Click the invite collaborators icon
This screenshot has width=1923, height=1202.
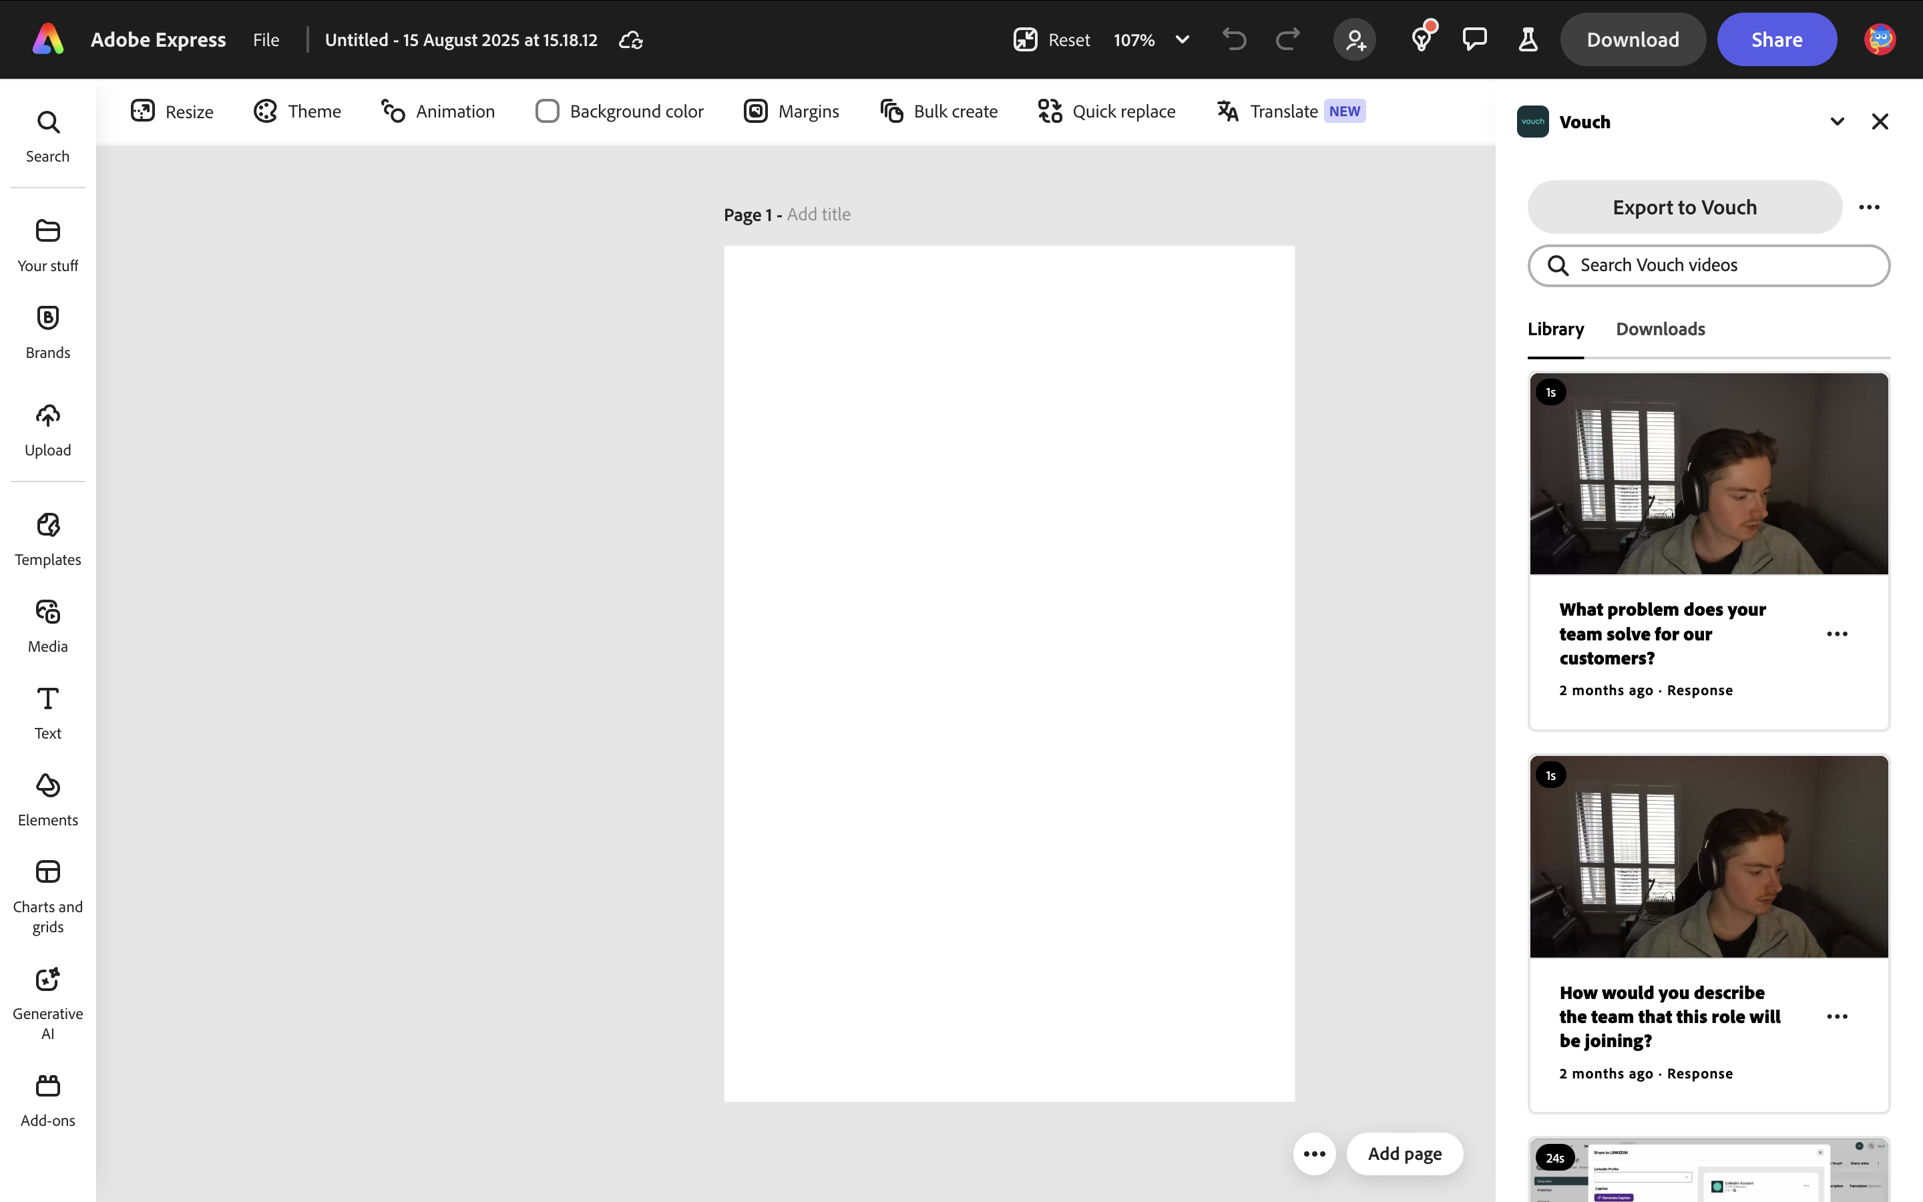click(x=1355, y=39)
